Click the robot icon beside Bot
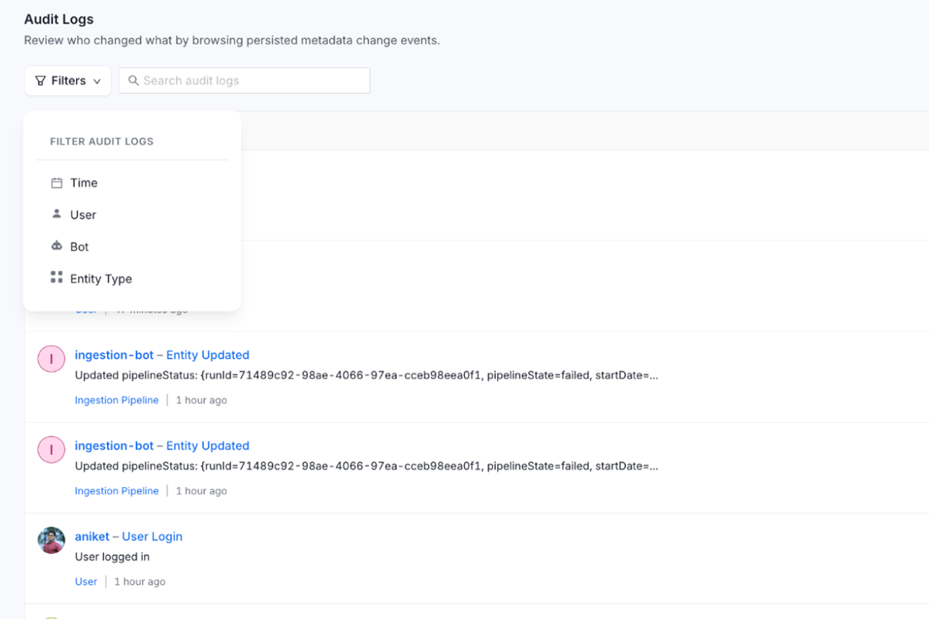The width and height of the screenshot is (929, 619). 56,246
